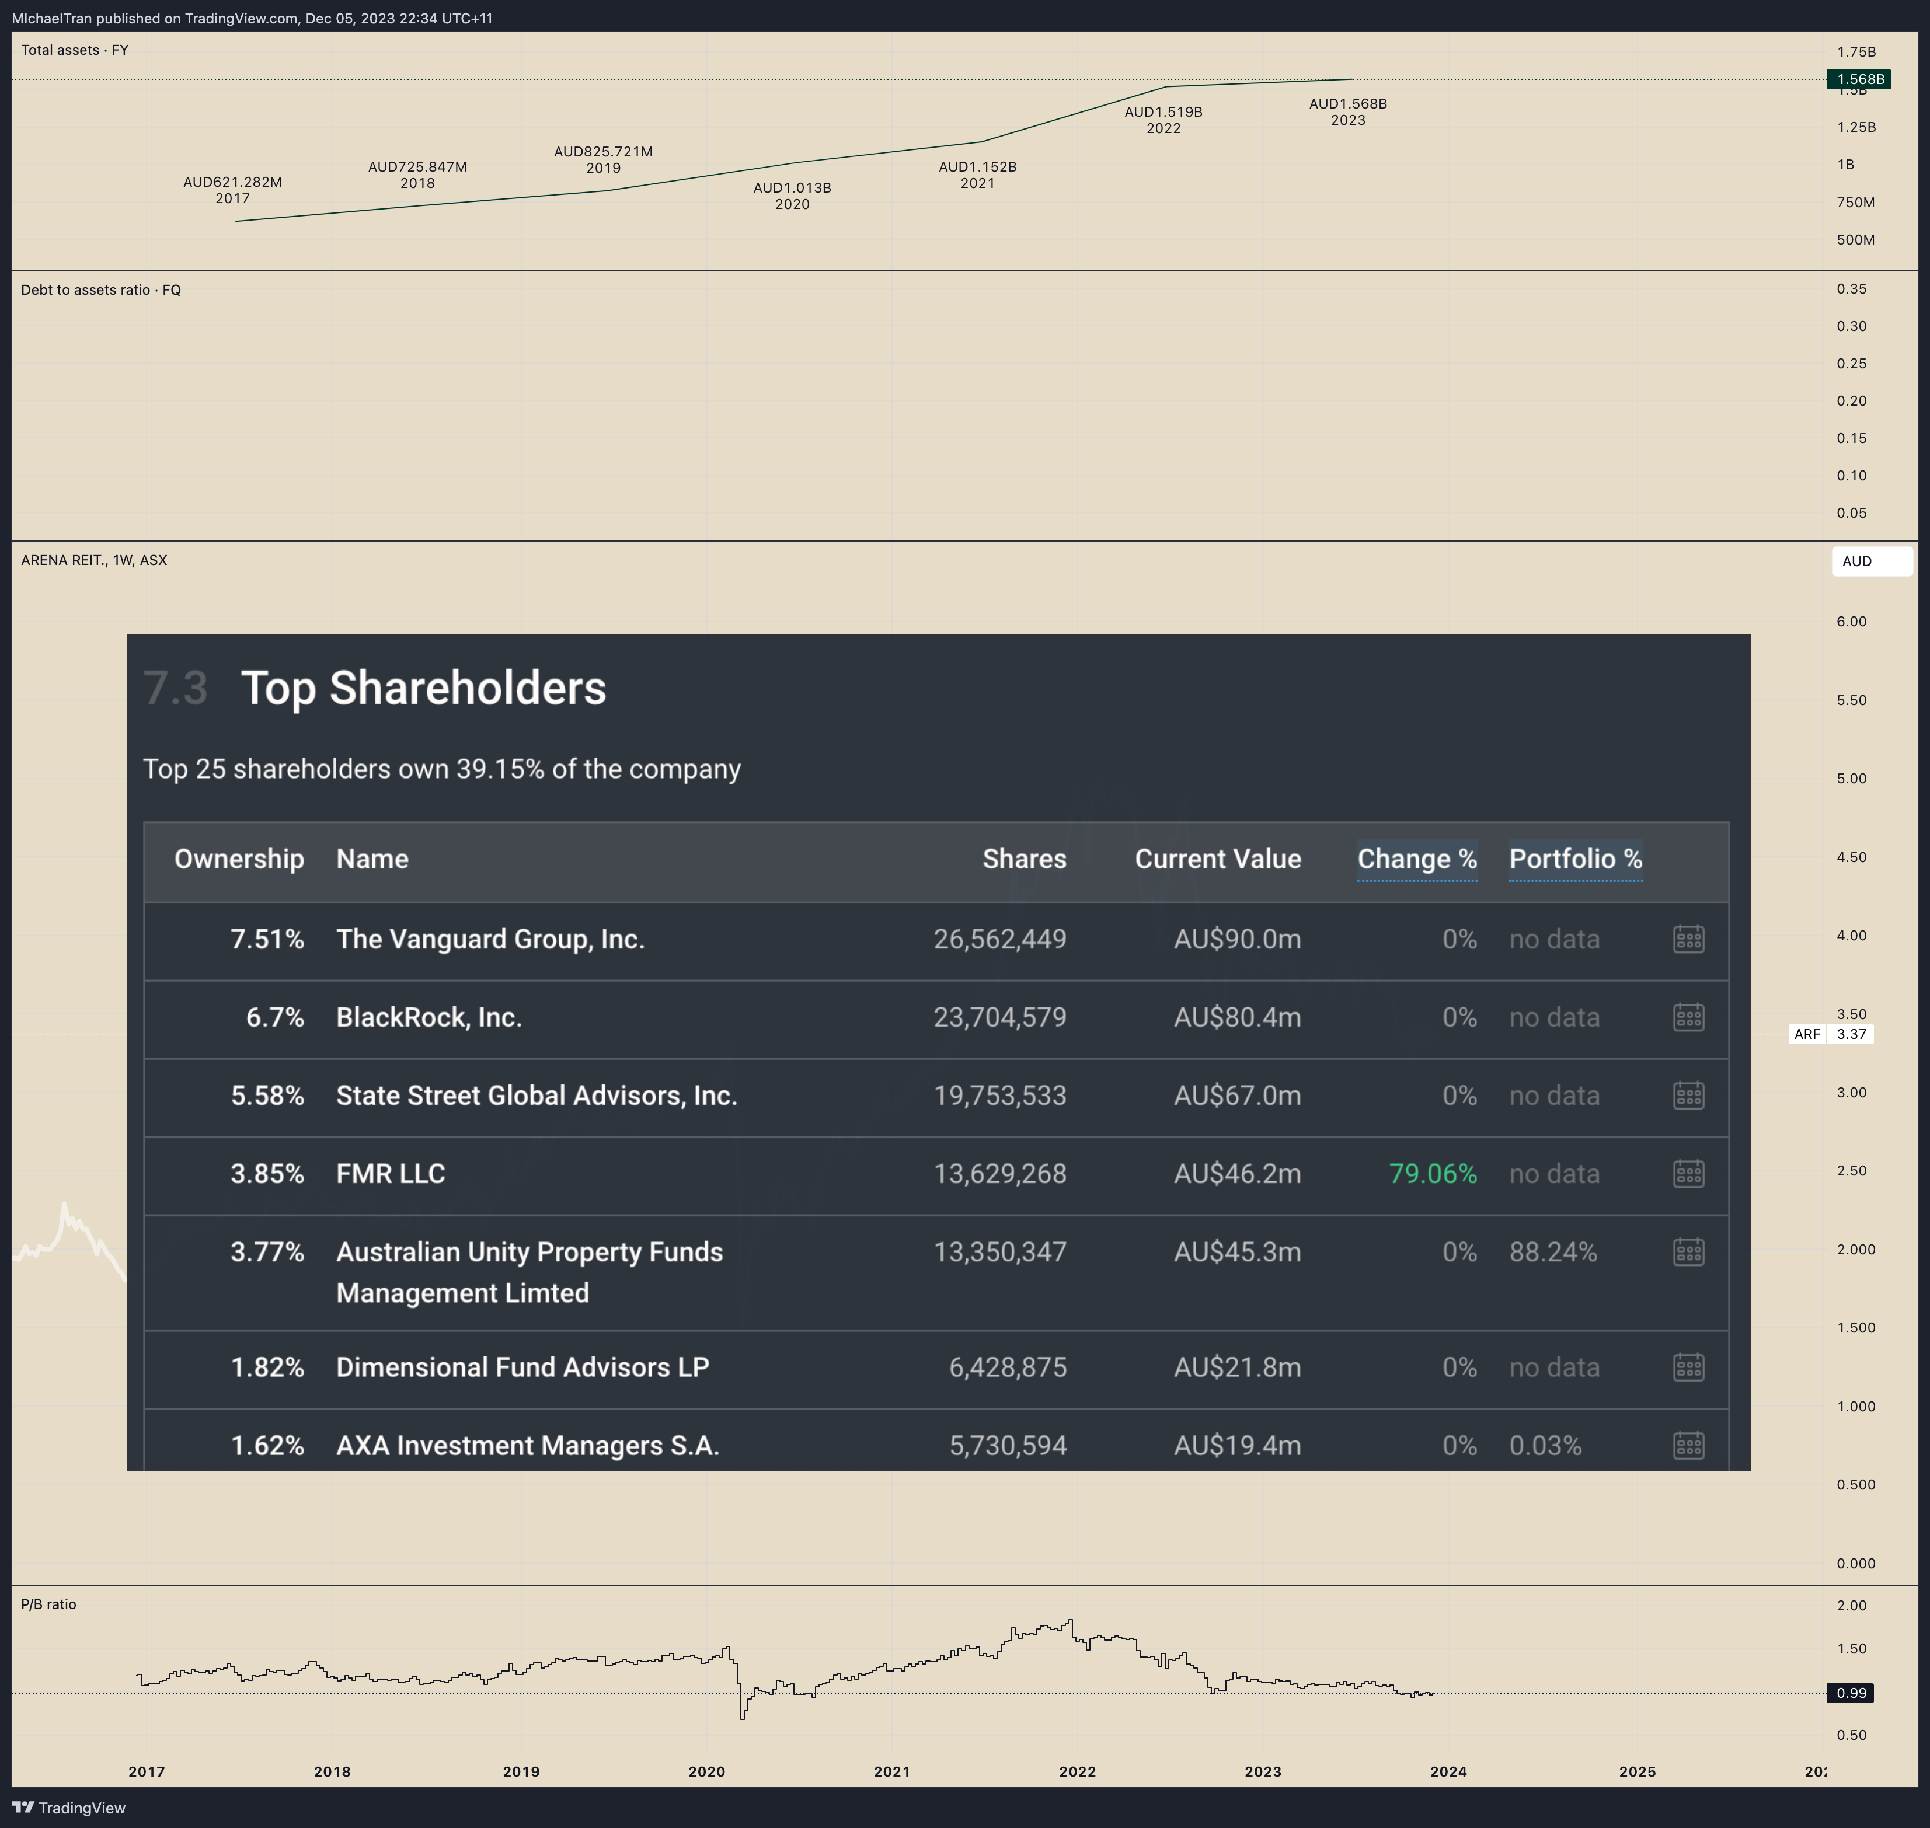Select FMR LLC shareholder name
This screenshot has height=1828, width=1930.
click(391, 1173)
